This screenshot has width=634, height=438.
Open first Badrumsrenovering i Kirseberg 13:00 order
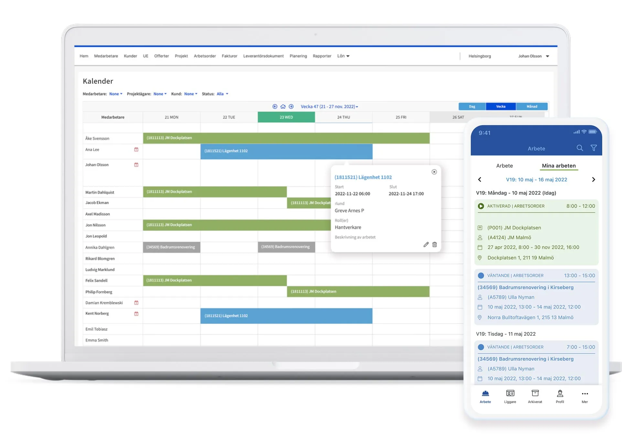(x=536, y=297)
